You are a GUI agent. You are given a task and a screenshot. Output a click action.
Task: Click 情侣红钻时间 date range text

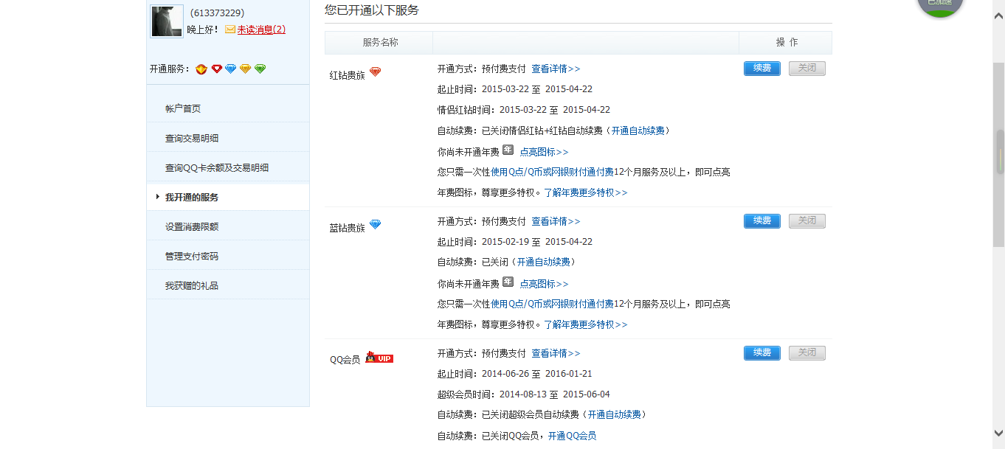pos(524,110)
